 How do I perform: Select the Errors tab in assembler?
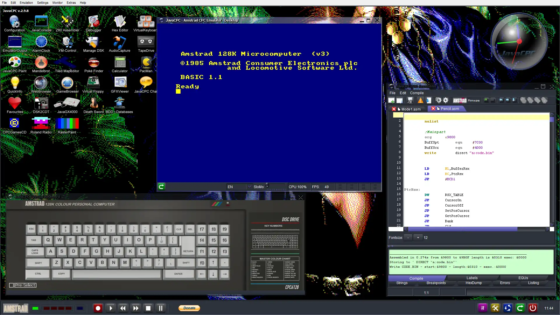pos(505,283)
